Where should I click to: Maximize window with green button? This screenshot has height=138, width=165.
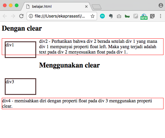pos(17,5)
